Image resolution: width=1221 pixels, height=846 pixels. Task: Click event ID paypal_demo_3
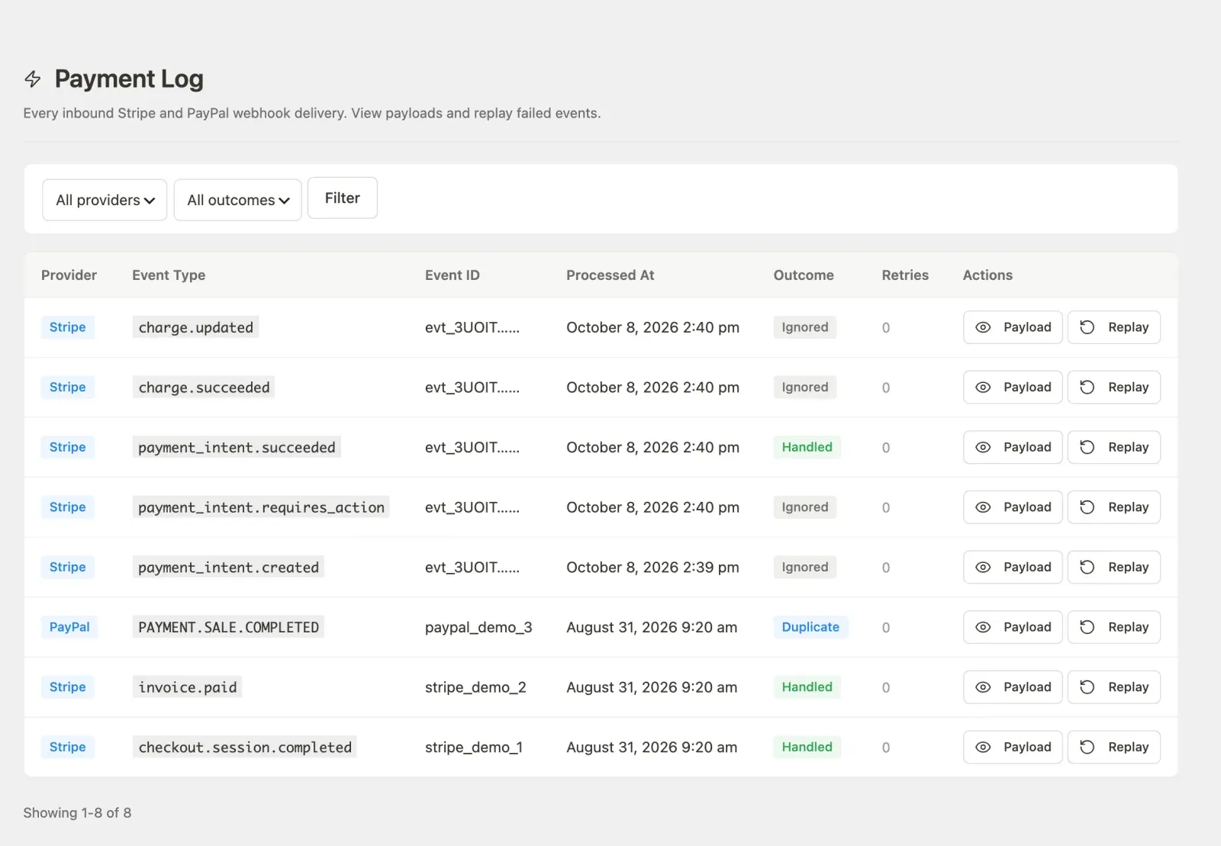[x=478, y=627]
